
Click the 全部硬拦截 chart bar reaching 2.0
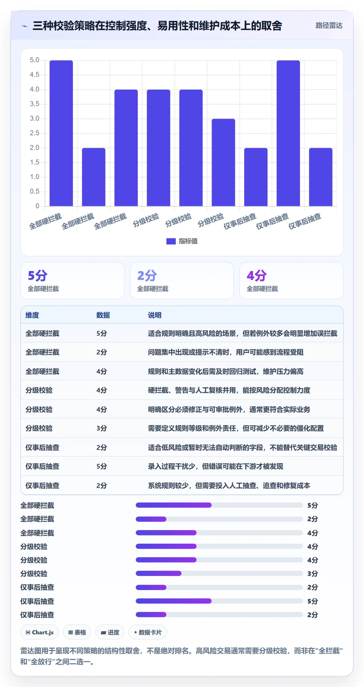(x=93, y=177)
